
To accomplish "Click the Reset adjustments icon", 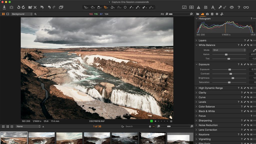I will [x=42, y=7].
